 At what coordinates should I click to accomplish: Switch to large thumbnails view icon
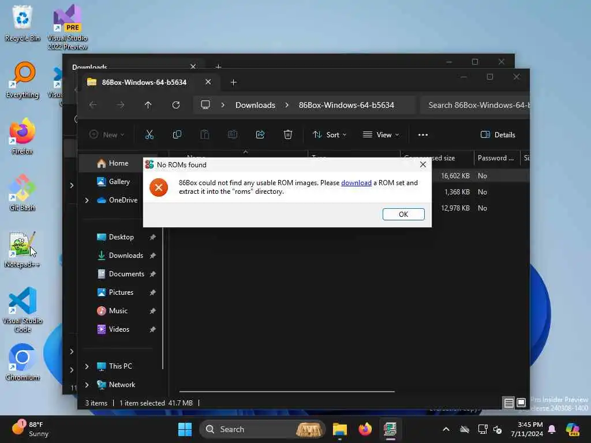point(521,403)
